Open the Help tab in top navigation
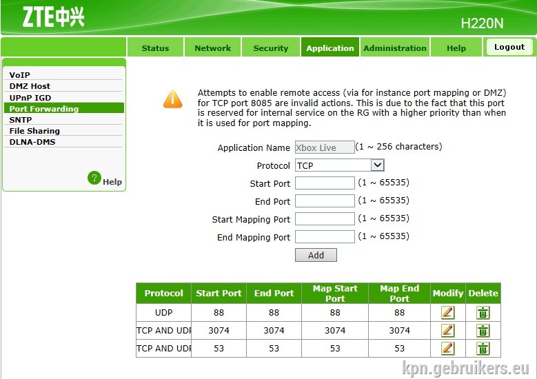Viewport: 537px width, 379px height. (x=456, y=48)
